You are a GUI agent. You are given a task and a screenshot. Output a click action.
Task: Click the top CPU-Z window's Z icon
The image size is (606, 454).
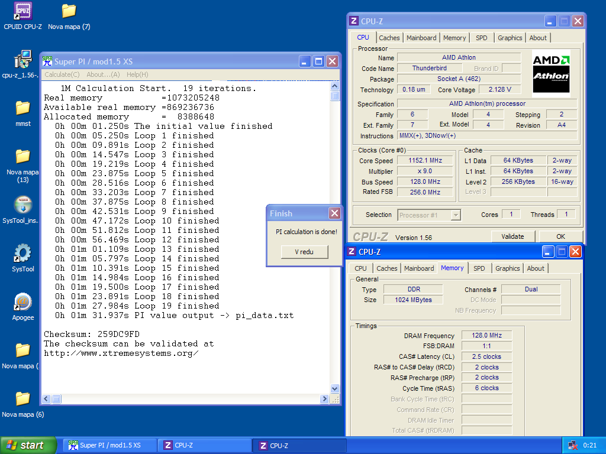click(354, 21)
